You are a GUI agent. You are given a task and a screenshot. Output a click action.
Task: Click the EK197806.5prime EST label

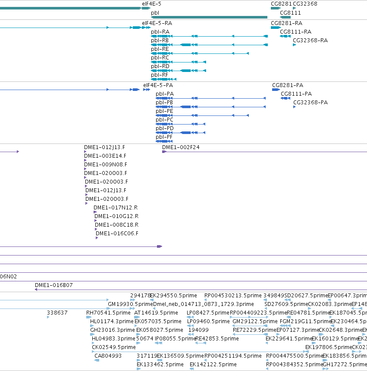[329, 347]
